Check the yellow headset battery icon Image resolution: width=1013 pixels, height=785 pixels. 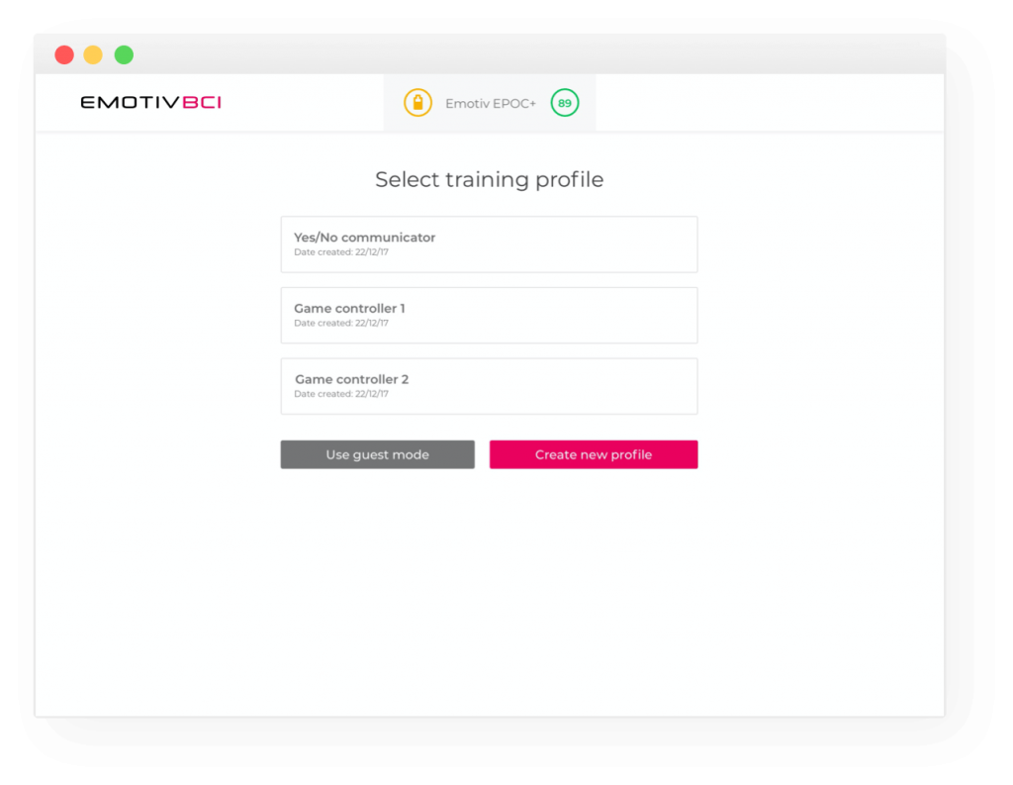417,103
